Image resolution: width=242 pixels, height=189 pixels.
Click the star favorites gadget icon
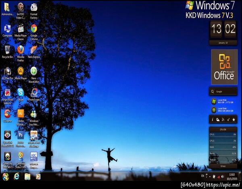[234, 120]
